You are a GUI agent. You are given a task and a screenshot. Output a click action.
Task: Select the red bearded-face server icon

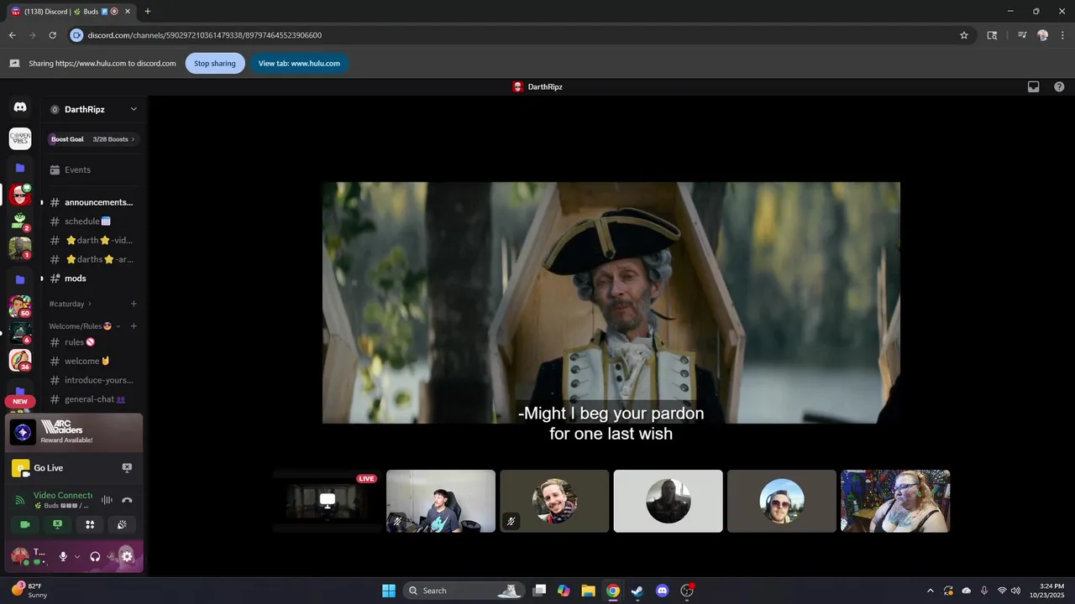click(20, 195)
